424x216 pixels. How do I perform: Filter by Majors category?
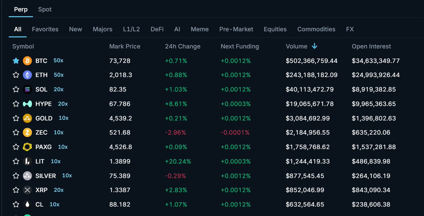coord(102,29)
